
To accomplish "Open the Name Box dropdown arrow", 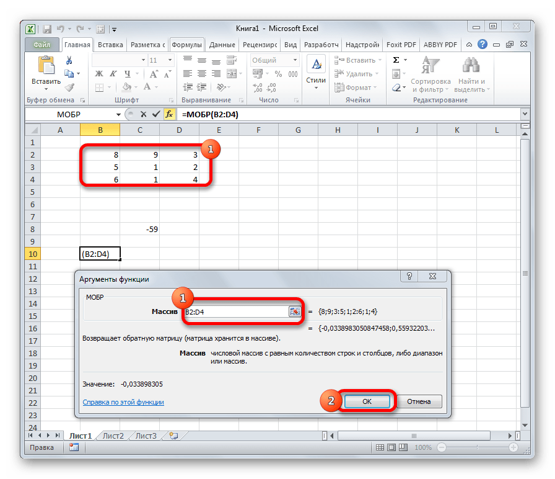I will [x=119, y=115].
